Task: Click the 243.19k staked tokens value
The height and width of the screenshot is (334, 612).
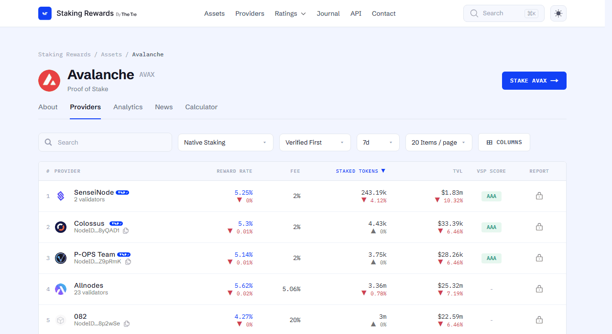Action: coord(374,193)
